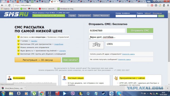Open the Тарифы menu item

point(72,16)
